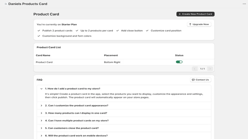
Task: Click the Contact Us button
Action: (200, 80)
